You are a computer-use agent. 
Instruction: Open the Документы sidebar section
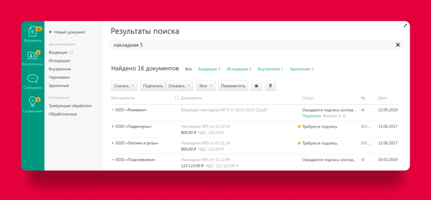[32, 34]
